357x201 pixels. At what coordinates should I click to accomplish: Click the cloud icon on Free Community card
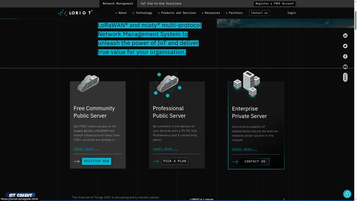coord(88,83)
